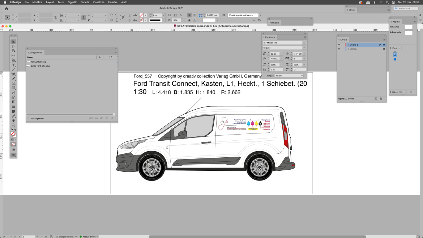
Task: Select the Scissors tool
Action: (x=13, y=93)
